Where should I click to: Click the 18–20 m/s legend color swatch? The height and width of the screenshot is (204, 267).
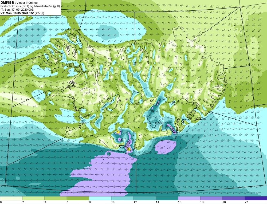211,198
